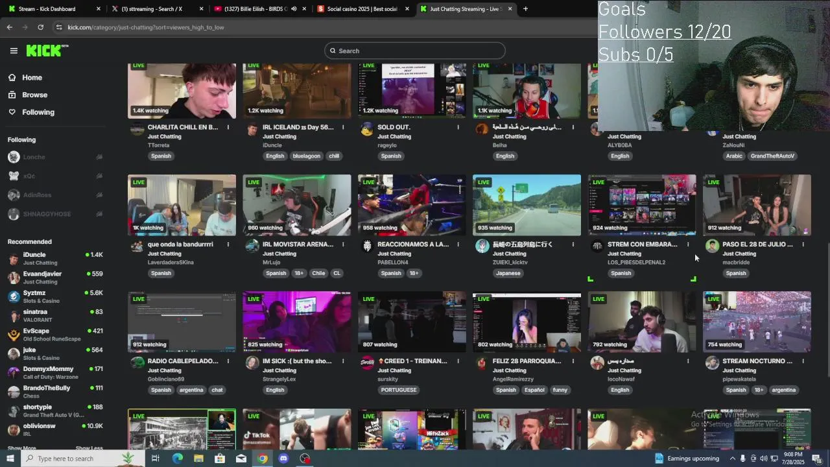
Task: Click the PORTUGUESE tag under surskity
Action: click(398, 390)
